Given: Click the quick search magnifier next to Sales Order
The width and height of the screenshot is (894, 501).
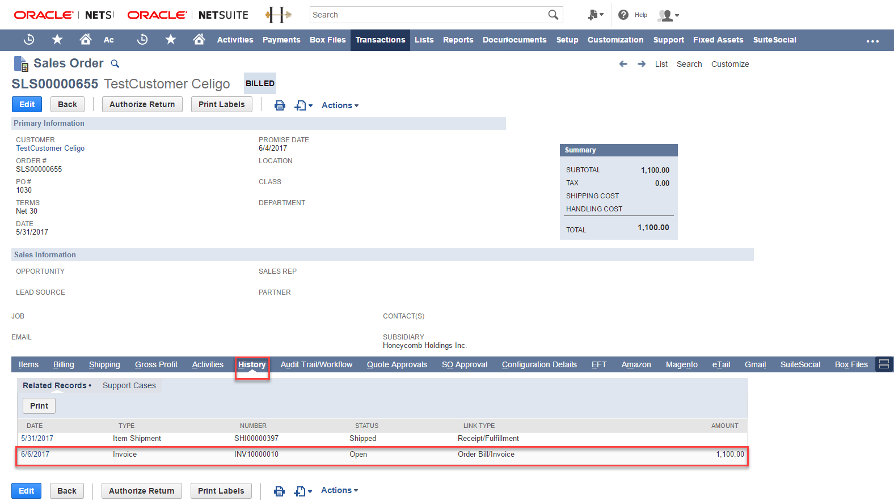Looking at the screenshot, I should 115,63.
